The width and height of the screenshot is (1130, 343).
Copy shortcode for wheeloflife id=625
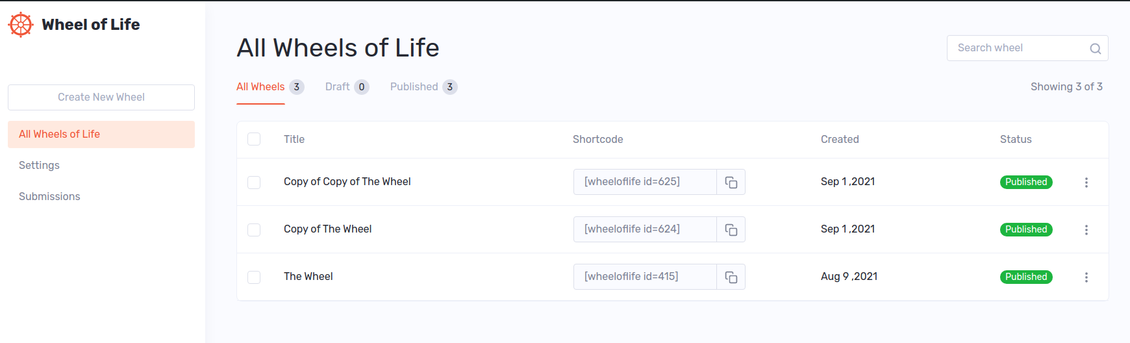[x=731, y=183]
